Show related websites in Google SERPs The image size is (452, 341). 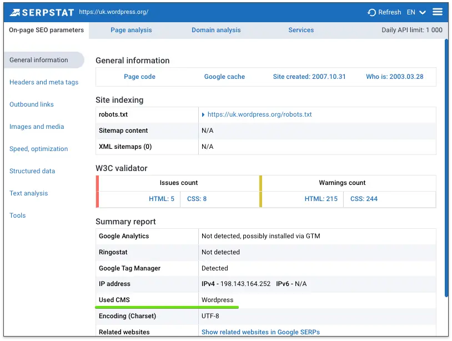(x=260, y=332)
